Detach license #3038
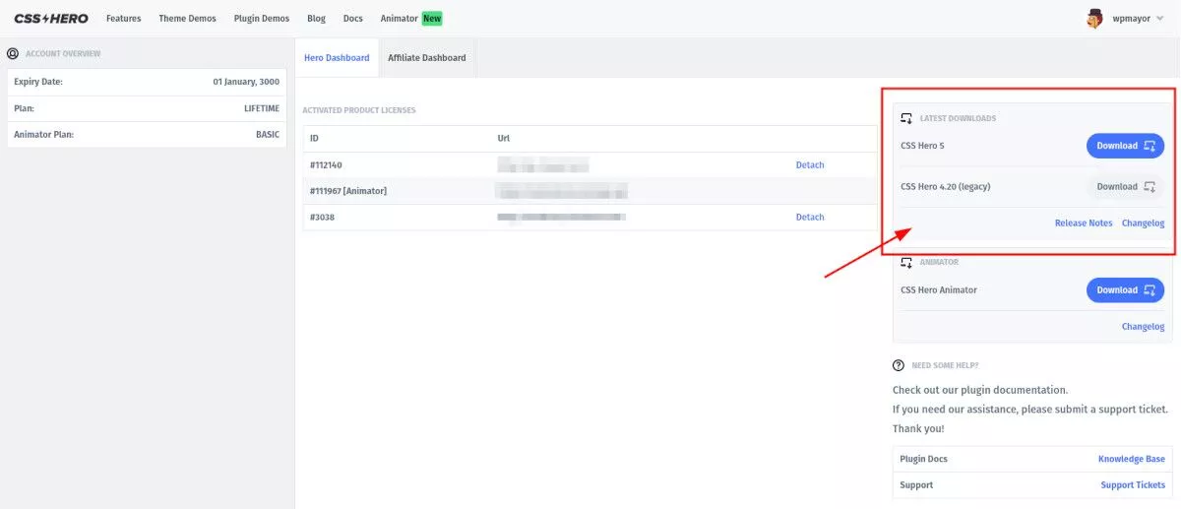The height and width of the screenshot is (509, 1181). pyautogui.click(x=810, y=217)
